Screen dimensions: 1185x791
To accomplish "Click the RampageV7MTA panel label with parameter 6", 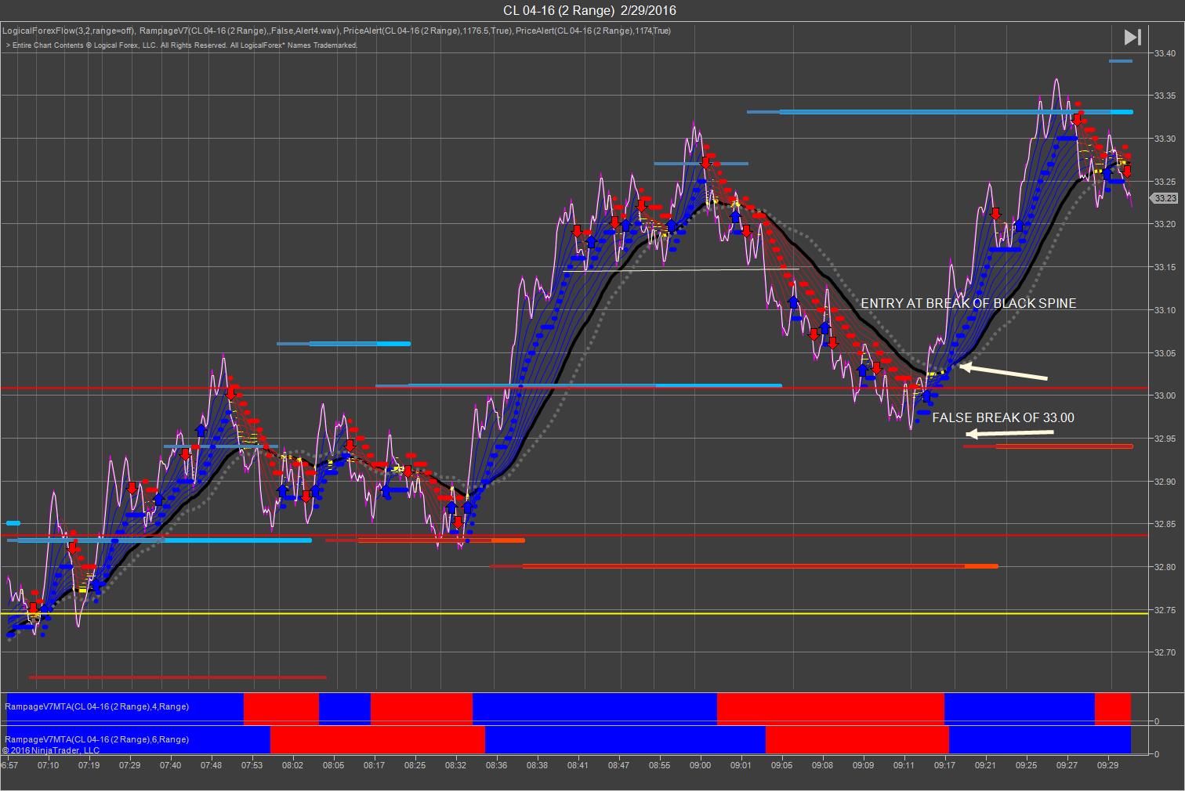I will point(97,739).
